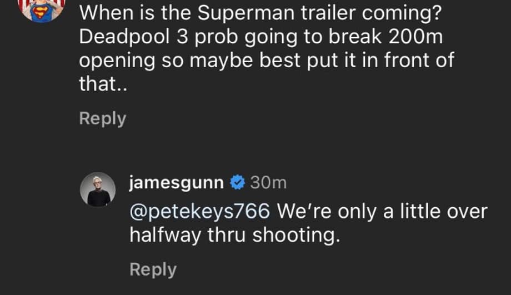This screenshot has width=511, height=295.
Task: Click James Gunn's round profile avatar
Action: 99,189
